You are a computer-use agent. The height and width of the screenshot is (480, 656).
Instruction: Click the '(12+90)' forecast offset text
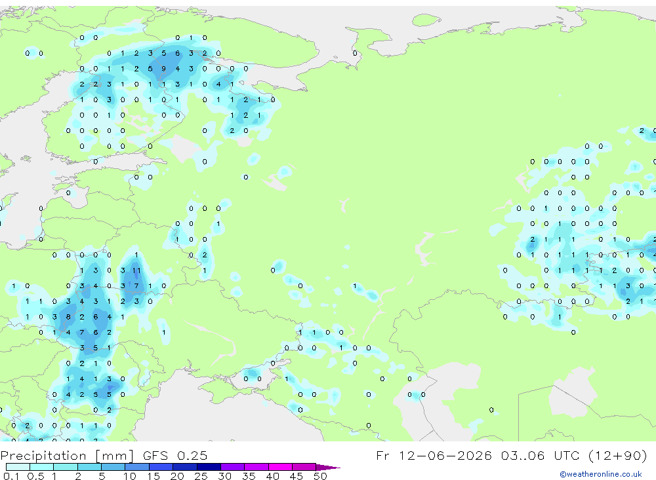[x=617, y=455]
